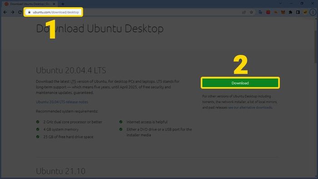Open a new tab with the plus button
The height and width of the screenshot is (179, 318).
coord(63,4)
